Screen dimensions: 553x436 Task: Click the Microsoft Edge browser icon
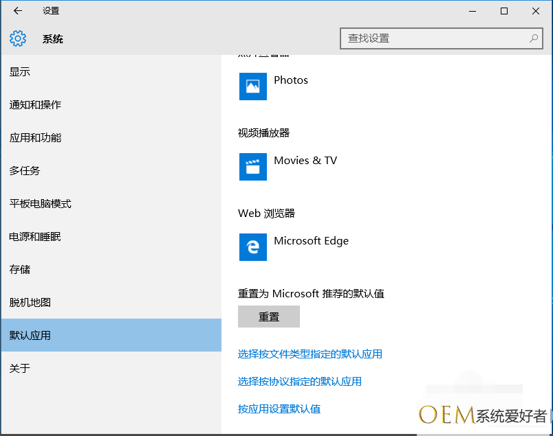pyautogui.click(x=252, y=247)
